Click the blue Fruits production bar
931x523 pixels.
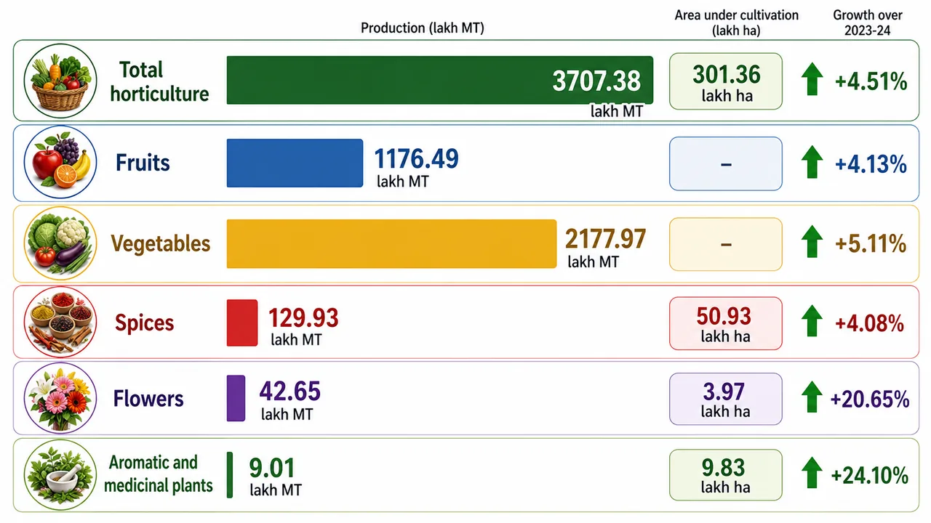pos(295,163)
